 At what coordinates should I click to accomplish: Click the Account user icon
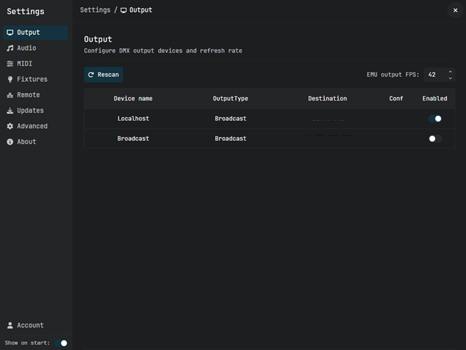pos(10,325)
